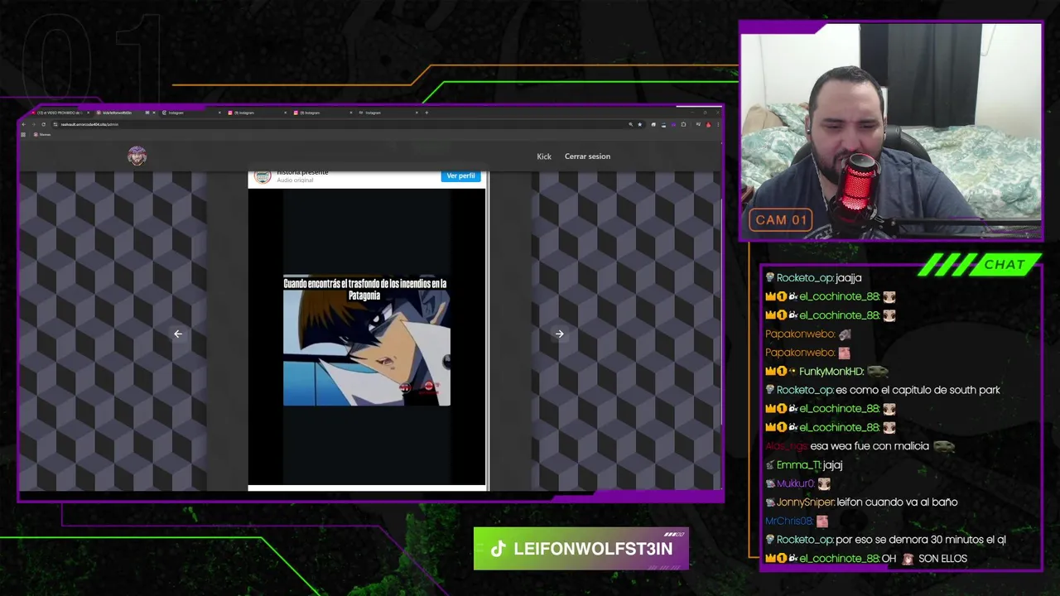1060x596 pixels.
Task: Click the red browser profile avatar
Action: click(x=708, y=124)
